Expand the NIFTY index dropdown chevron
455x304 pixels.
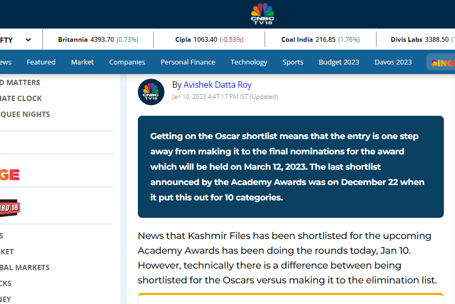pos(28,40)
